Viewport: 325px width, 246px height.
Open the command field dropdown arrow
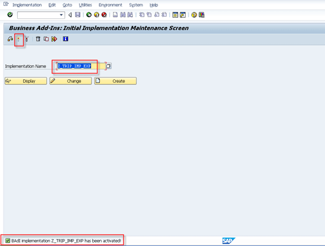[x=61, y=15]
